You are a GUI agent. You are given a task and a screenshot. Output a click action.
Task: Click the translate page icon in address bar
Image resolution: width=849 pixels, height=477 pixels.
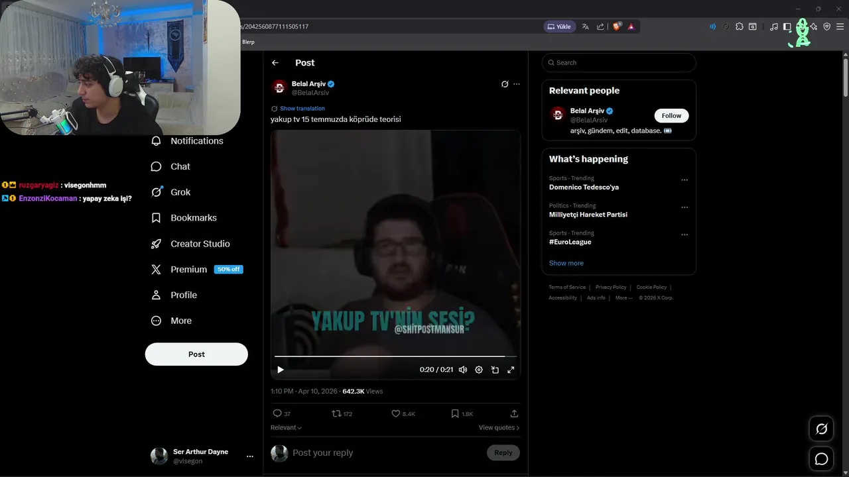pyautogui.click(x=585, y=26)
